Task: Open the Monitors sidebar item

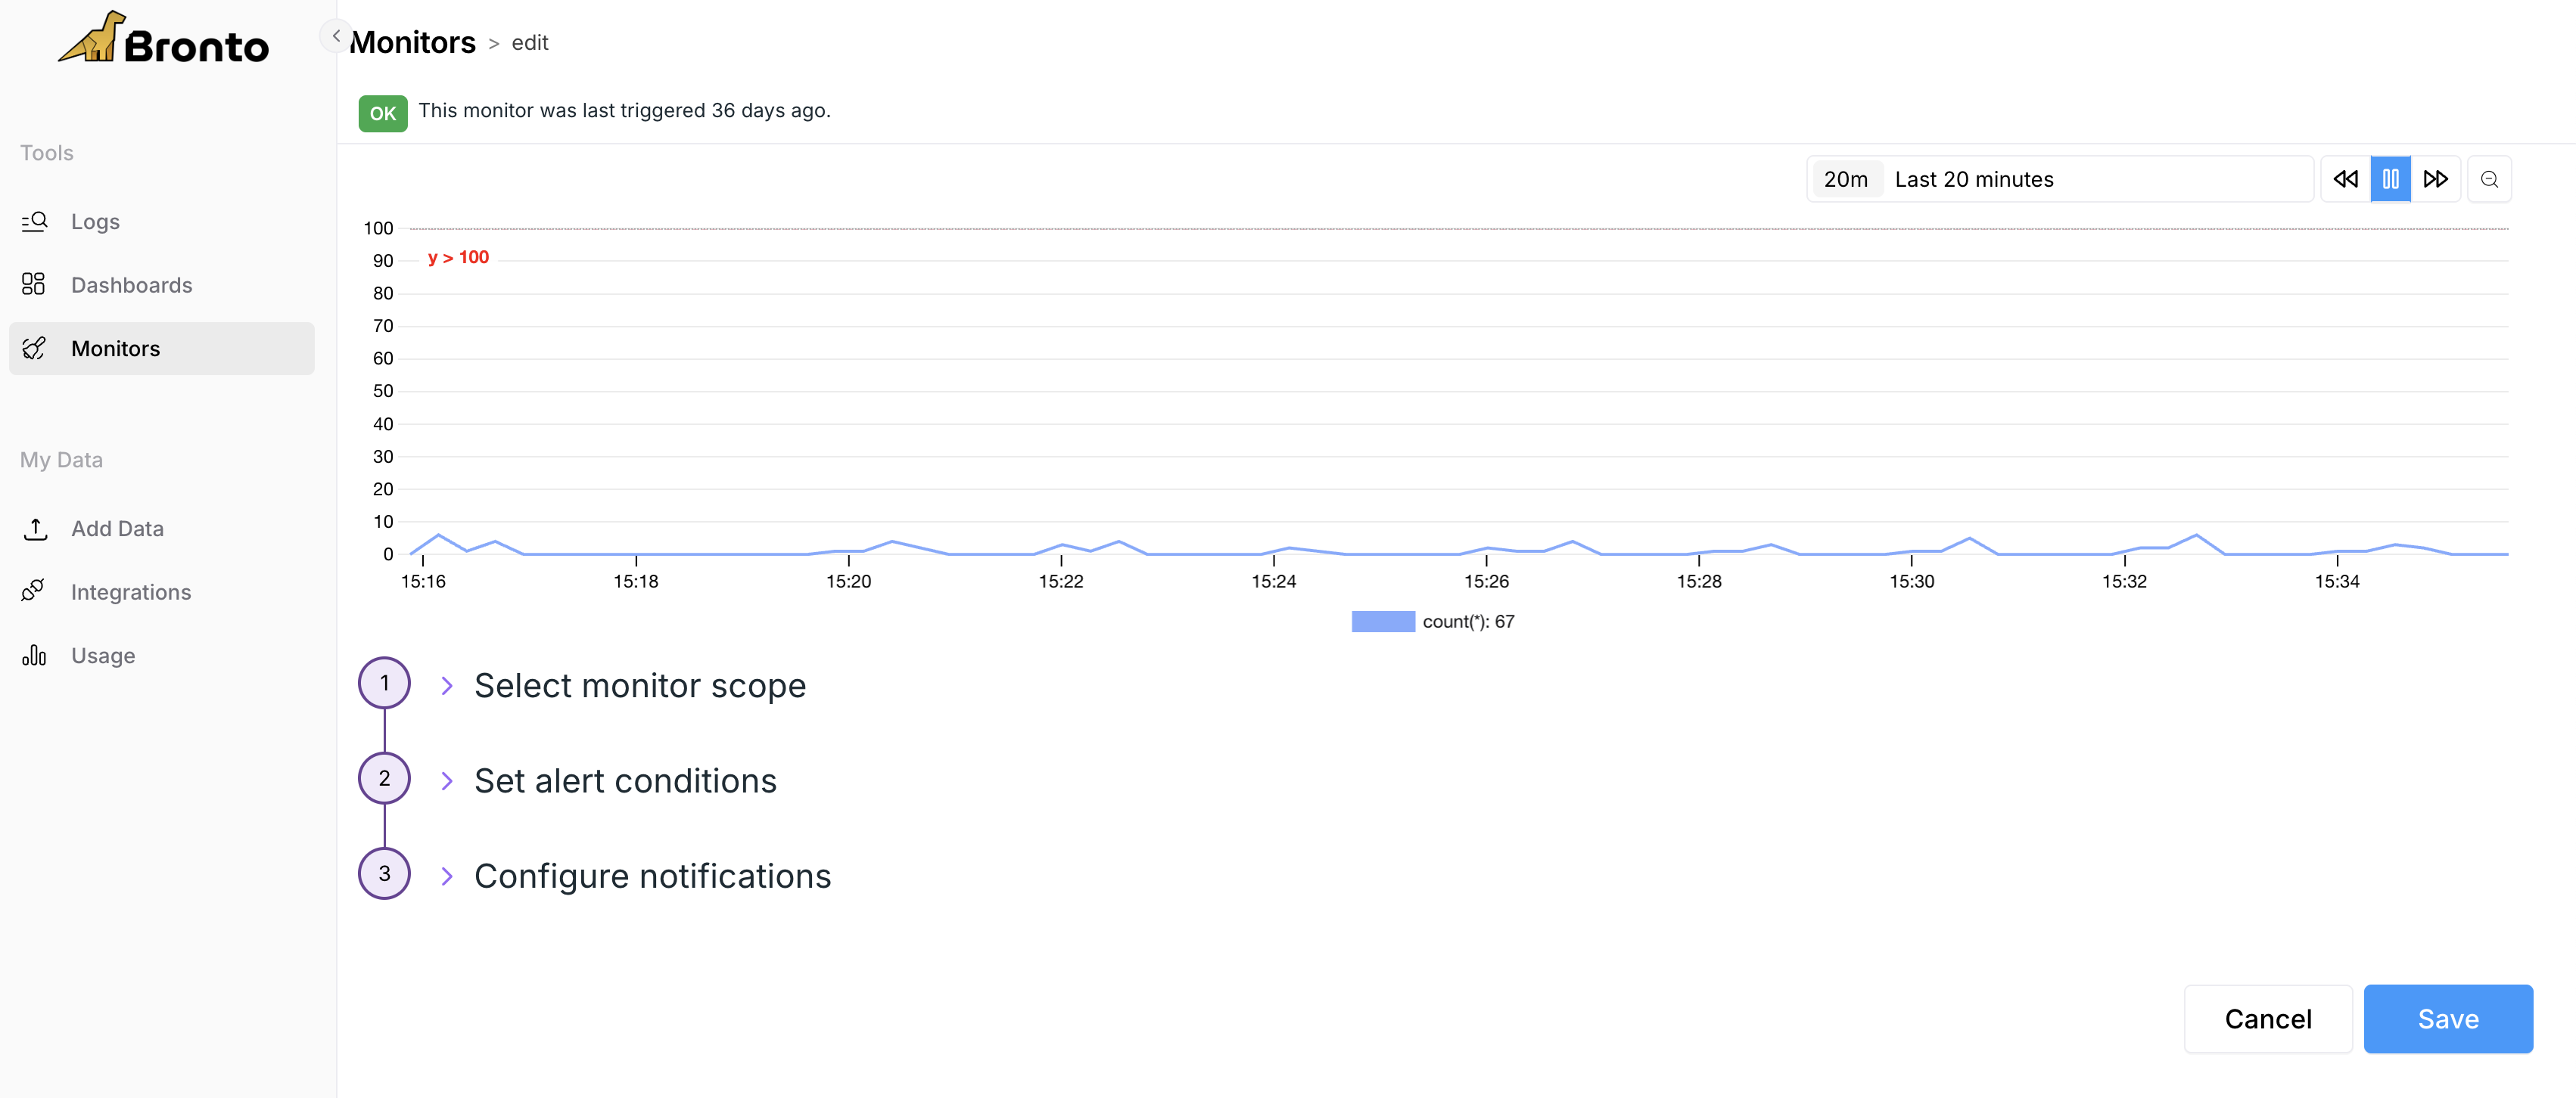Action: (x=115, y=349)
